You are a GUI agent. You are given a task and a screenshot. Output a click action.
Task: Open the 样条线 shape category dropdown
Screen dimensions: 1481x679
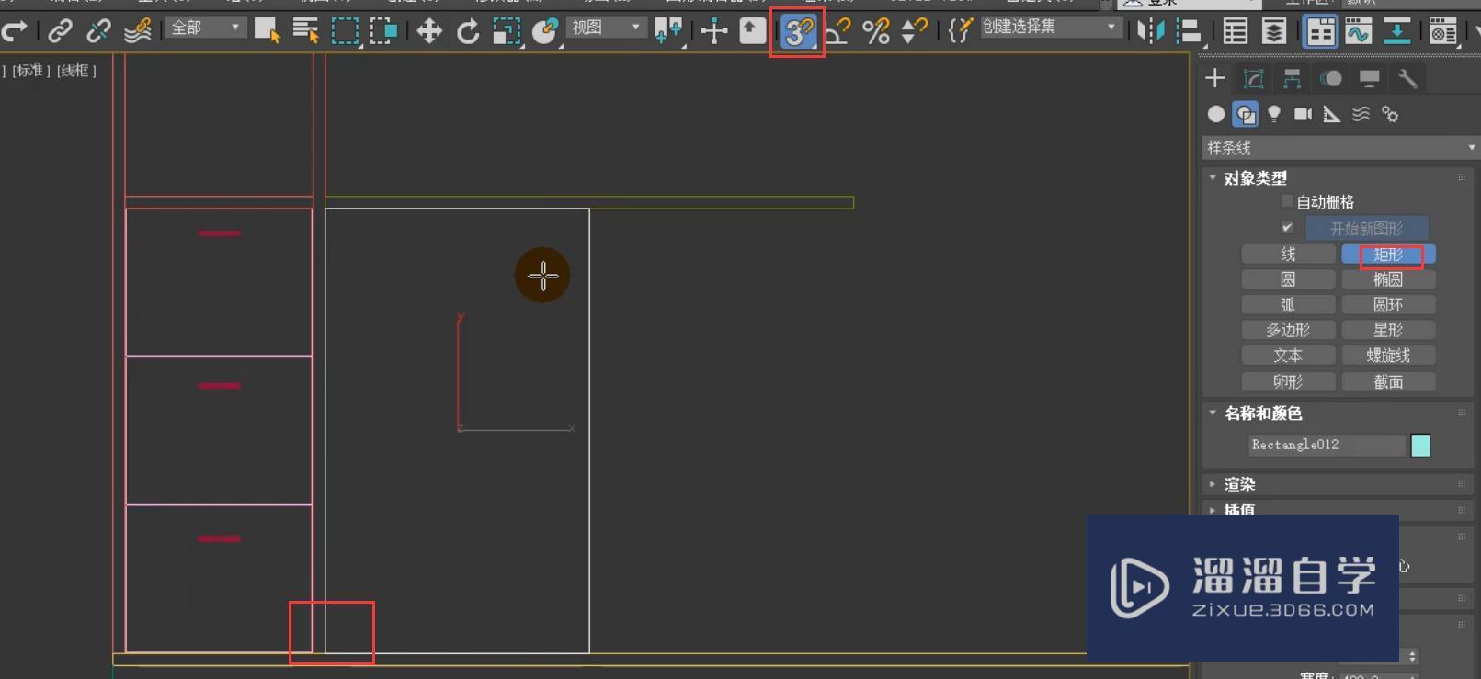click(1340, 148)
